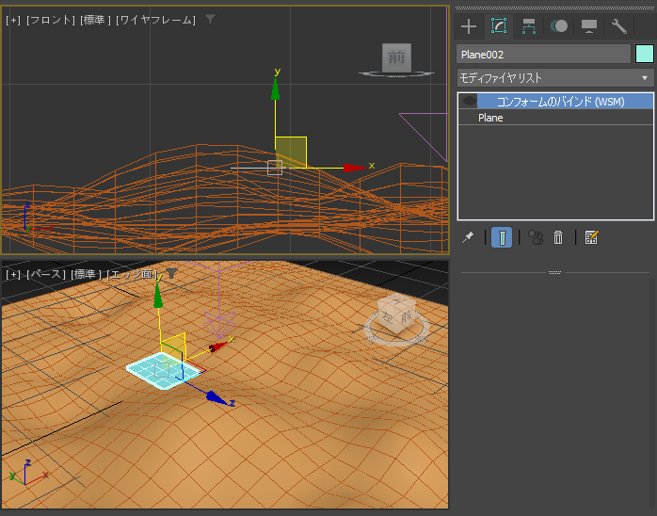Switch to the Modify panel tab
Viewport: 657px width, 516px height.
point(499,26)
